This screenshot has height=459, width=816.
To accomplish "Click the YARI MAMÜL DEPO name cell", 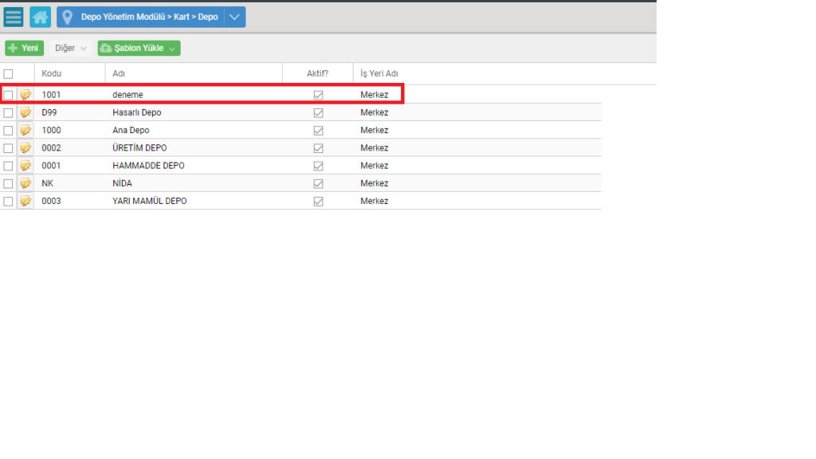I will click(149, 201).
